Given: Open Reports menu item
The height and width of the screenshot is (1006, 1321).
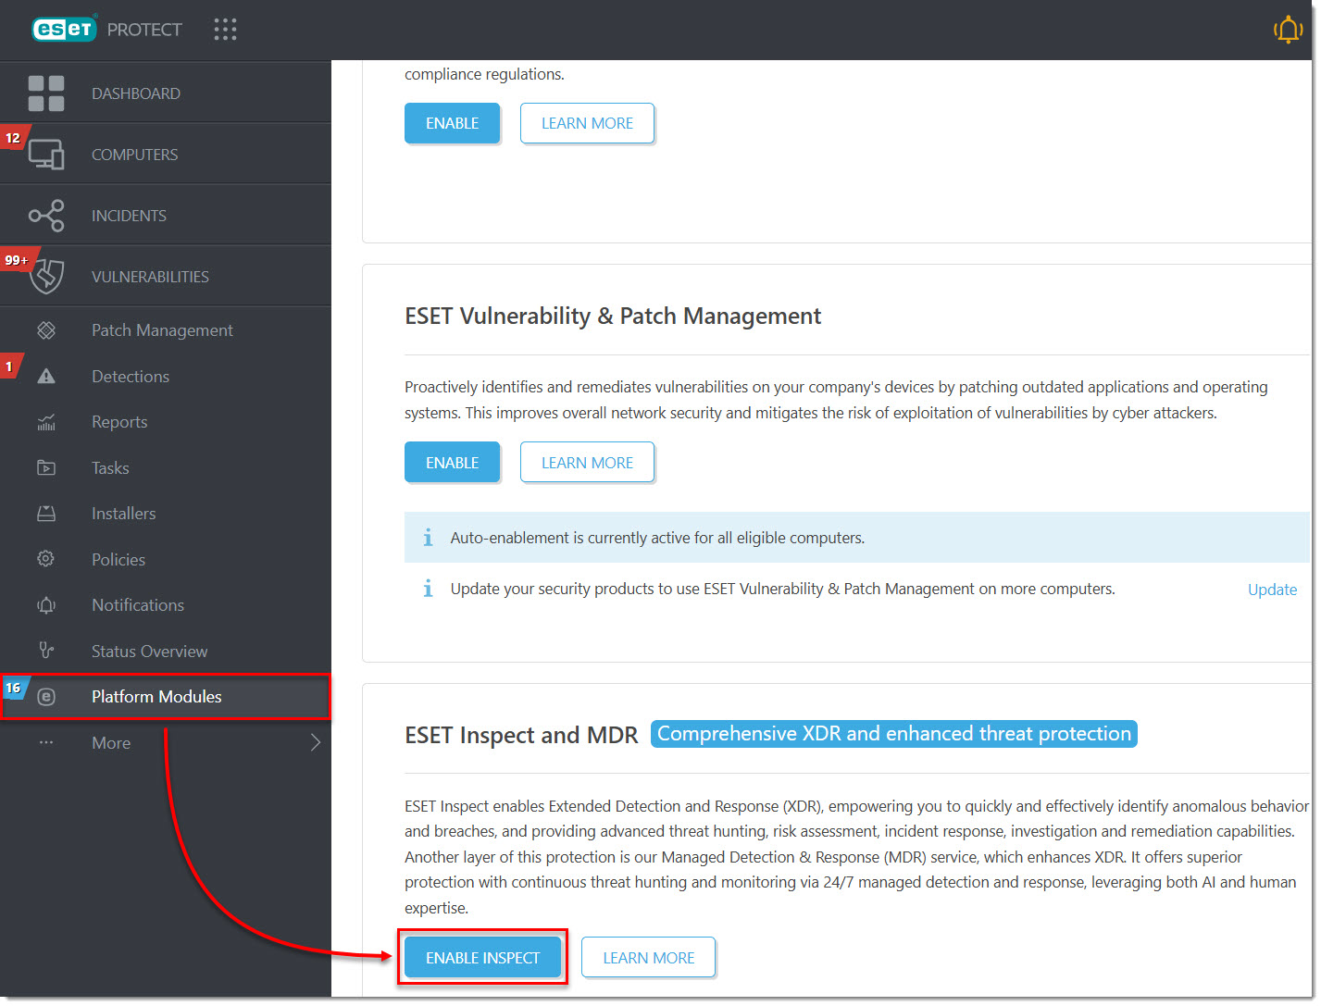Looking at the screenshot, I should pos(119,422).
